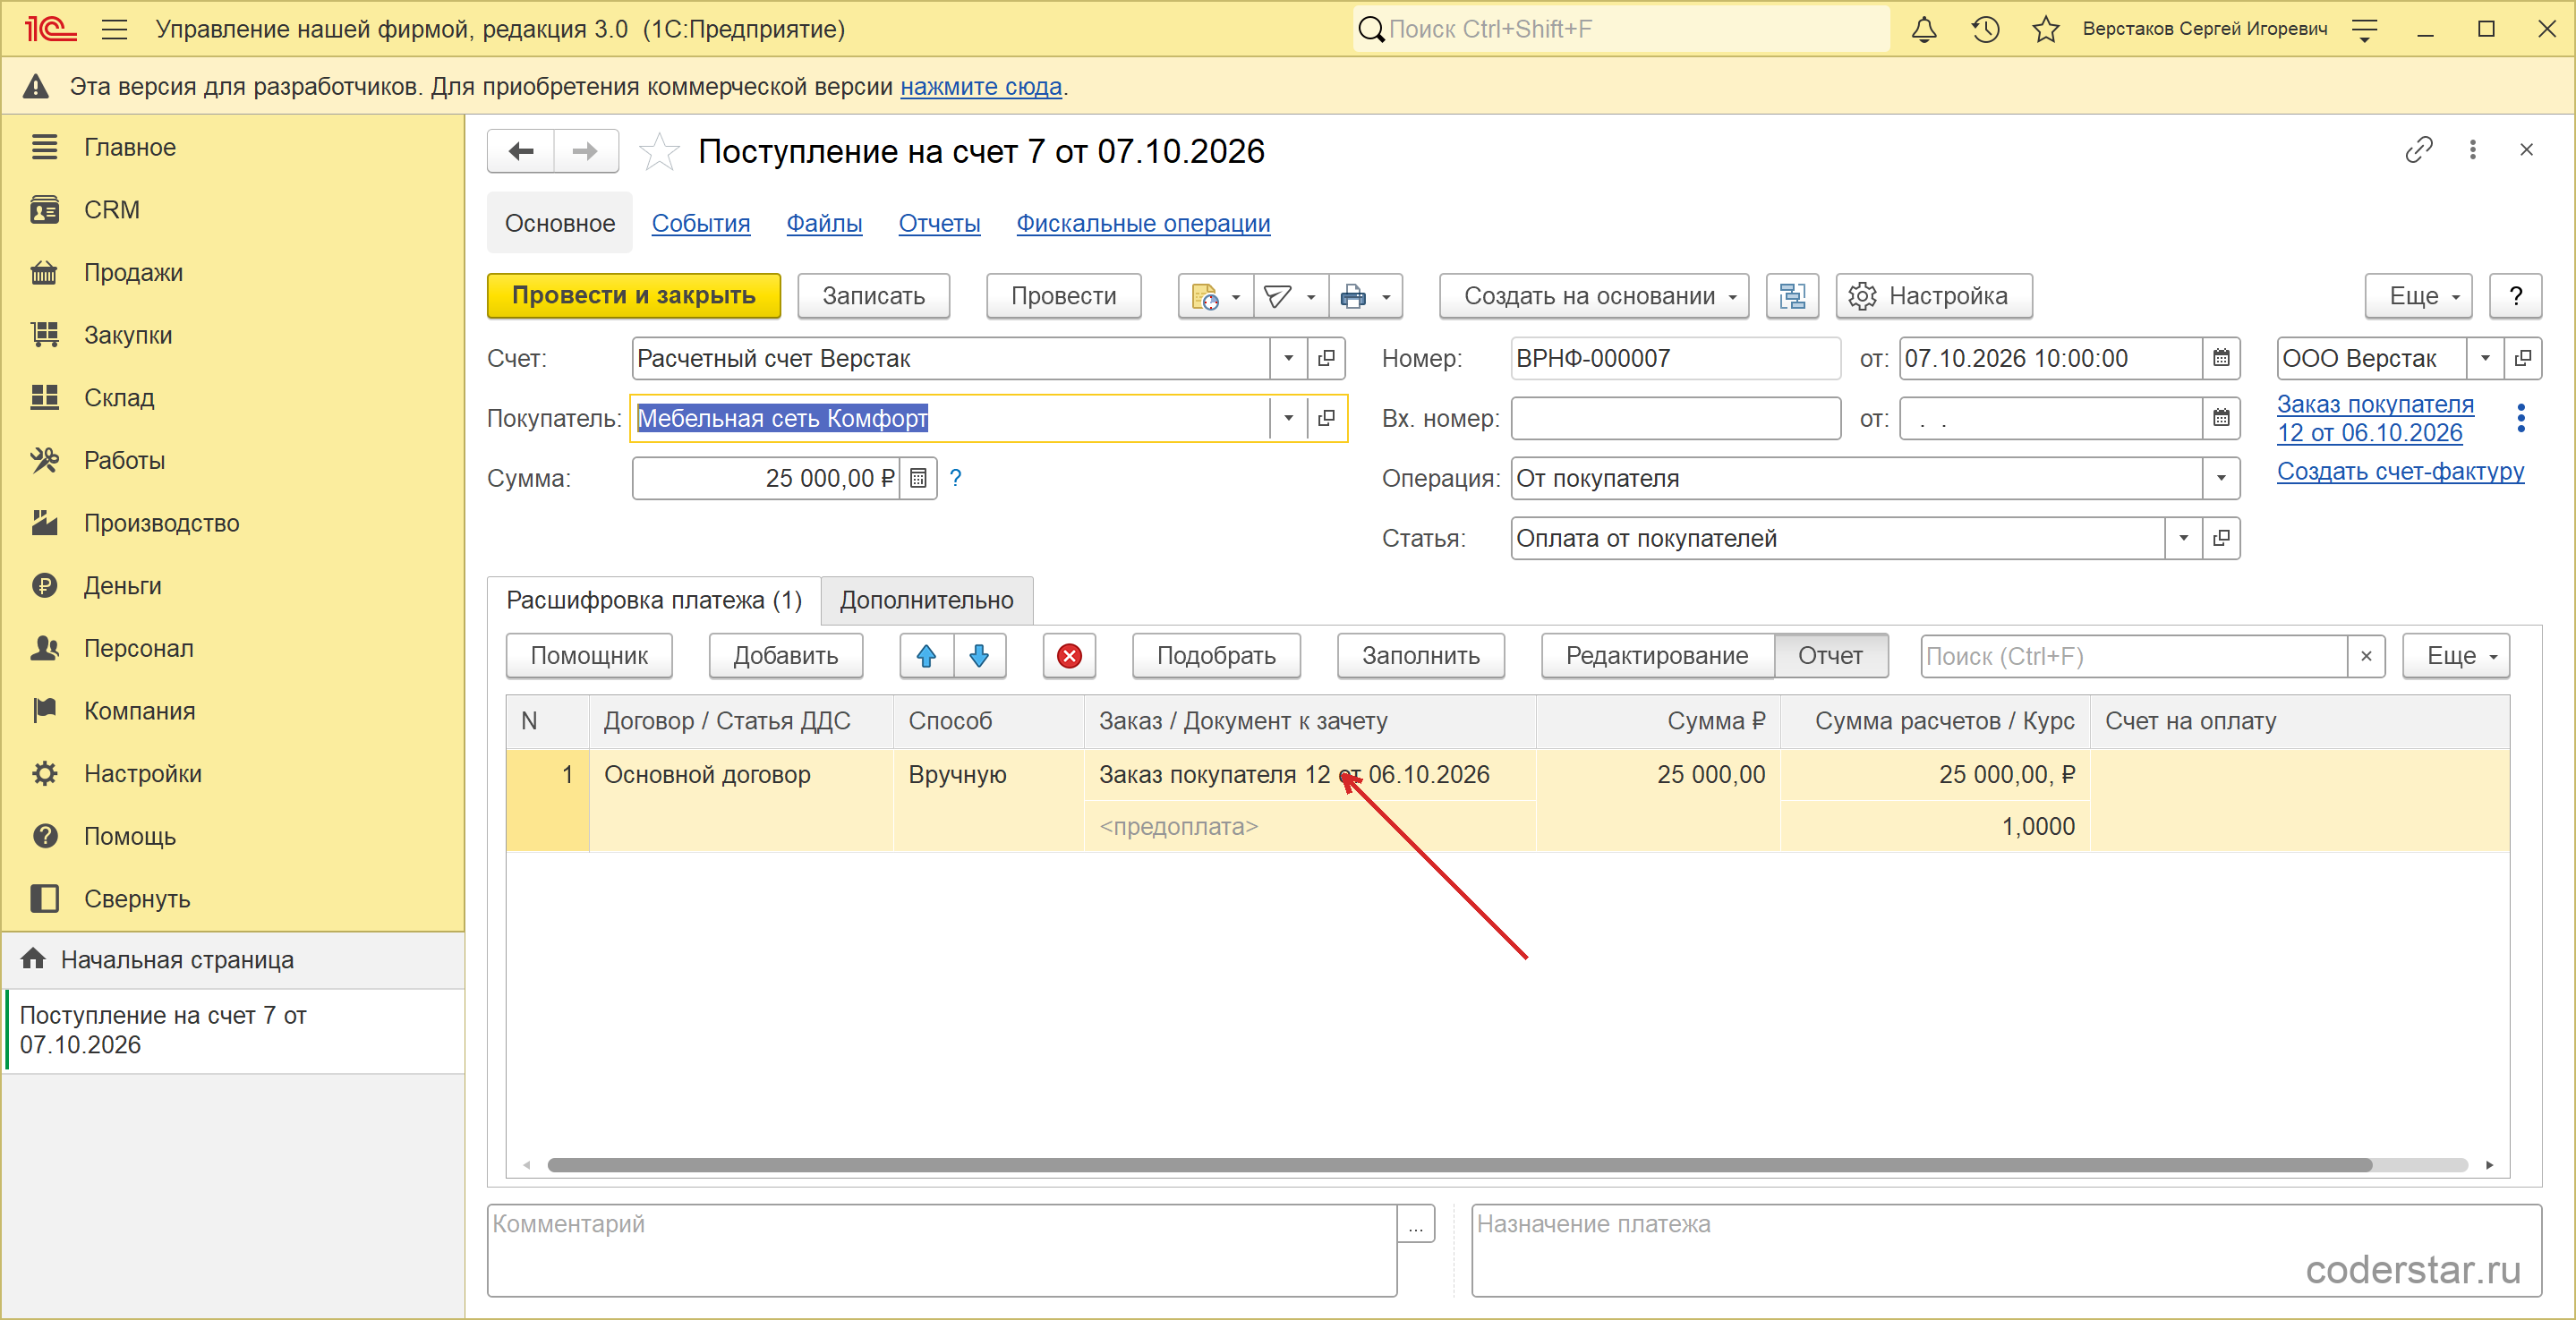This screenshot has width=2576, height=1320.
Task: Move payment row up
Action: [x=926, y=656]
